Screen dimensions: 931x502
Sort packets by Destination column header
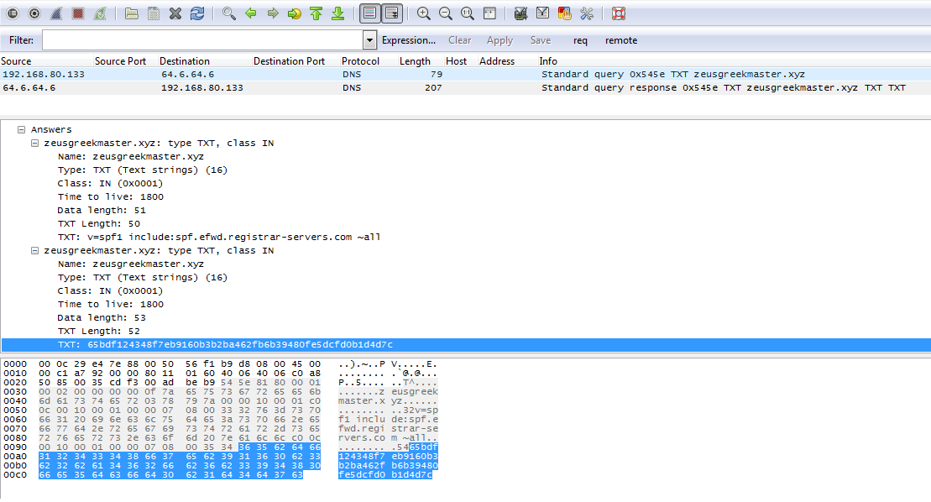[x=185, y=61]
